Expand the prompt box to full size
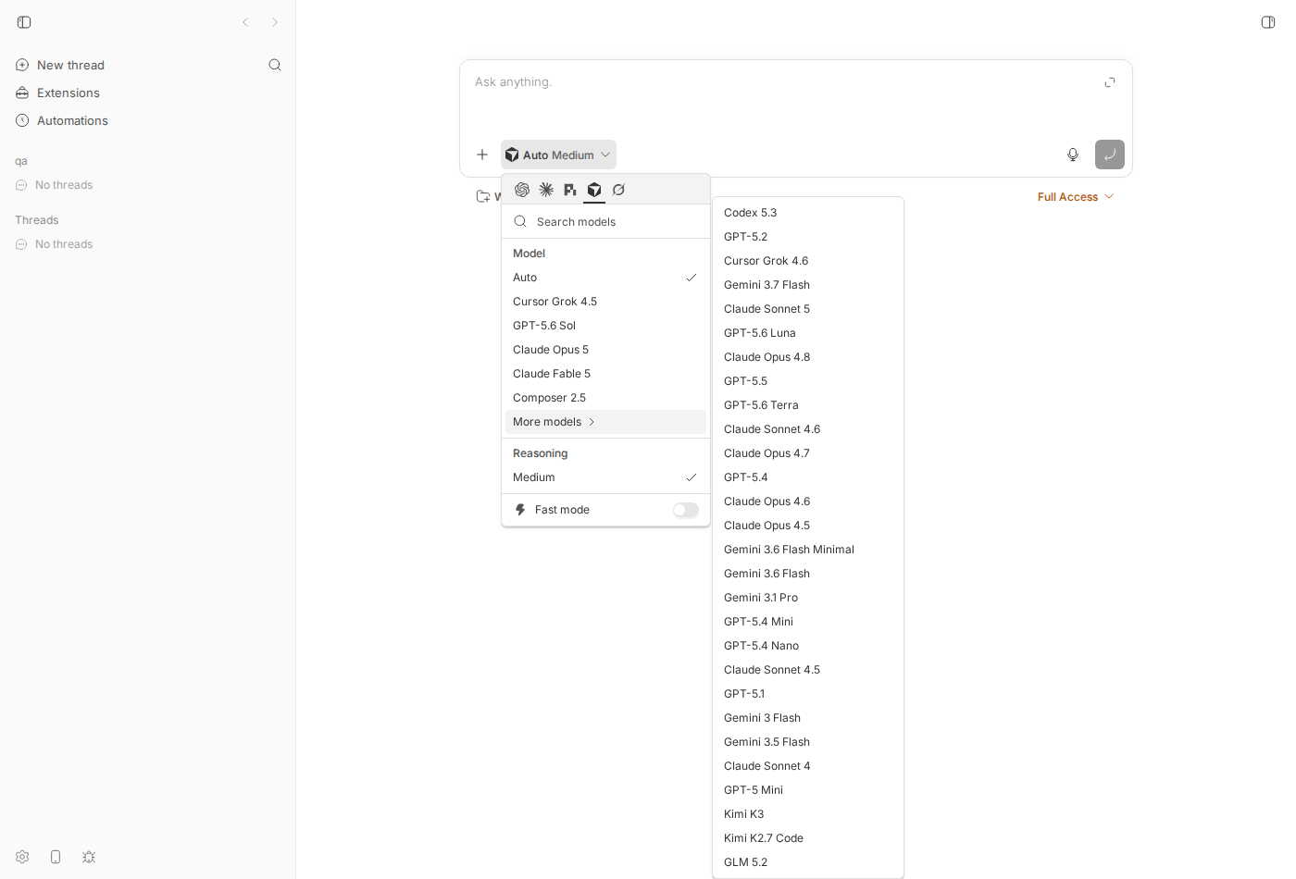 1110,82
